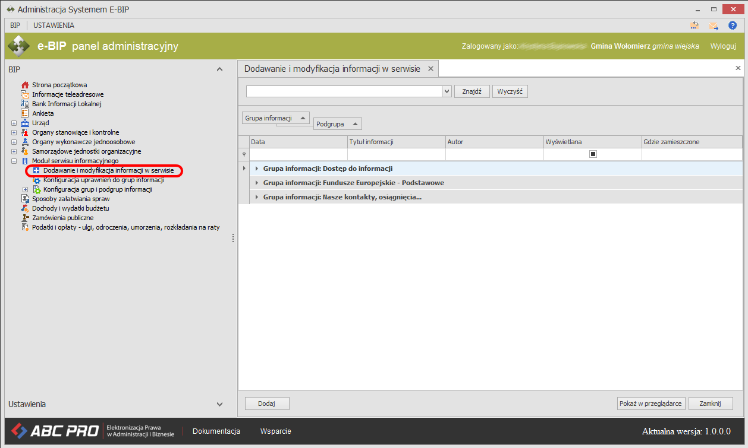Open the Wsparcie link
The image size is (748, 448).
(x=276, y=431)
